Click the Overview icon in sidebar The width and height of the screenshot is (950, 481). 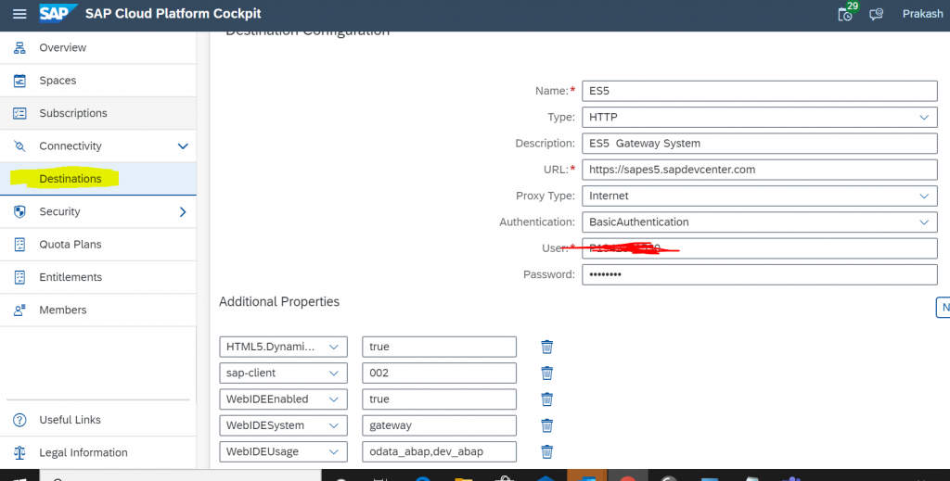(x=19, y=48)
